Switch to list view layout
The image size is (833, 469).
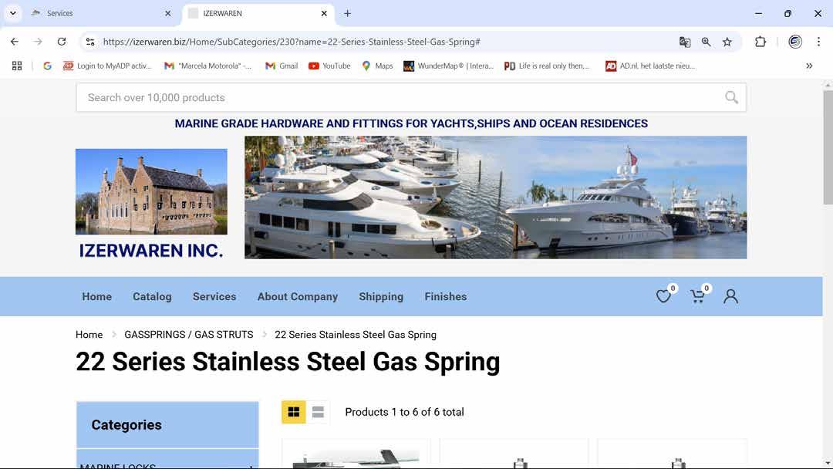tap(318, 412)
